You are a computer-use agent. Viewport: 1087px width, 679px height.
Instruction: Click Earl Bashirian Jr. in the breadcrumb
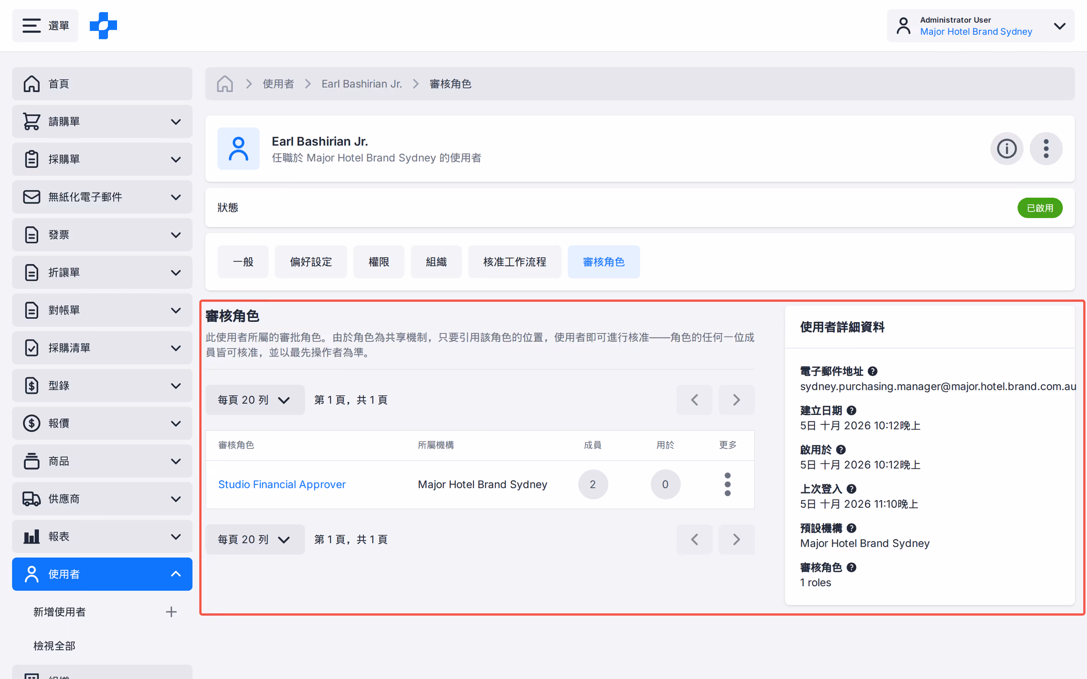(362, 84)
